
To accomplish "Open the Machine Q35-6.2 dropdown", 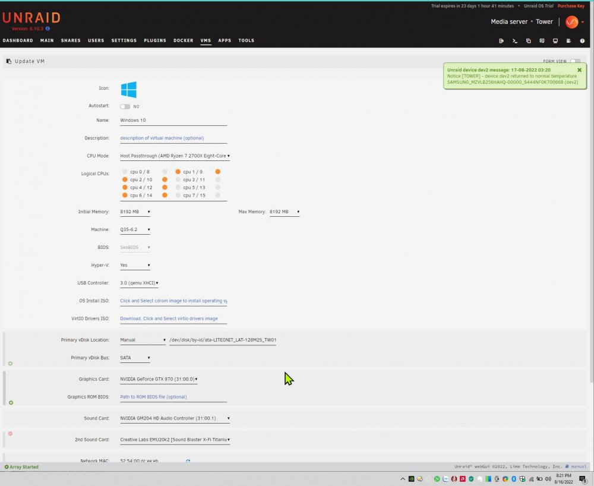I will tap(135, 229).
